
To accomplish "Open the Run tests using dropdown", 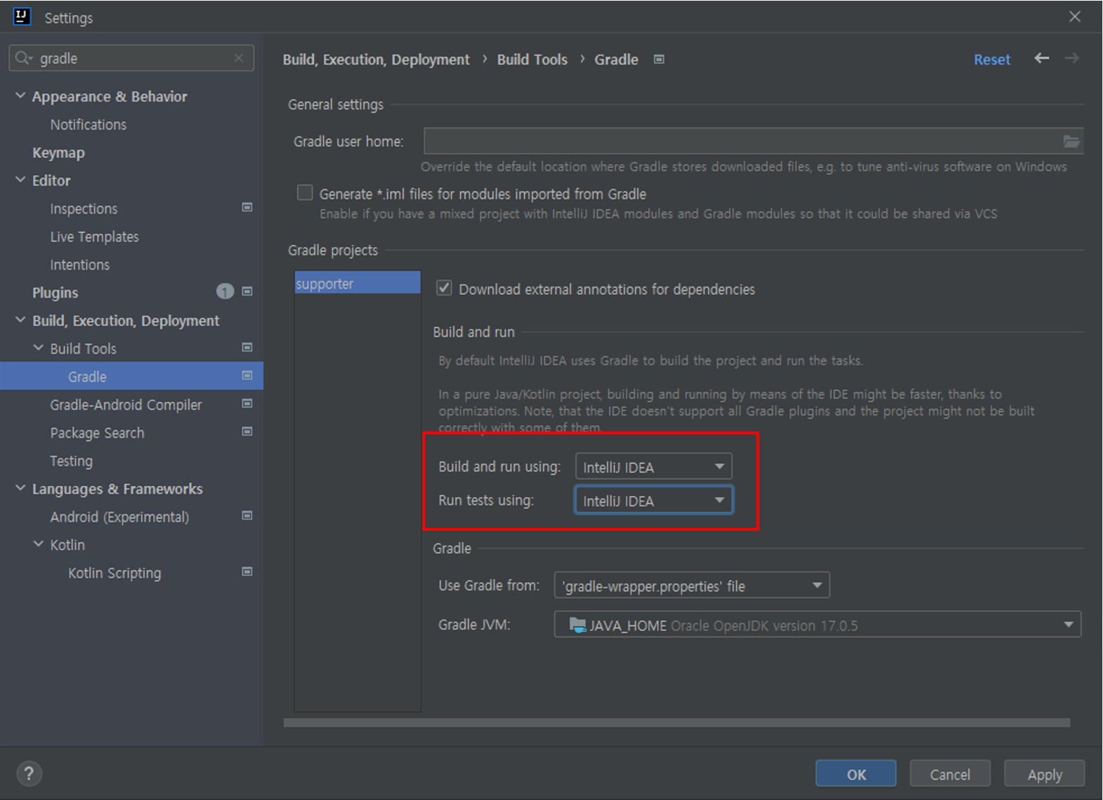I will [653, 501].
